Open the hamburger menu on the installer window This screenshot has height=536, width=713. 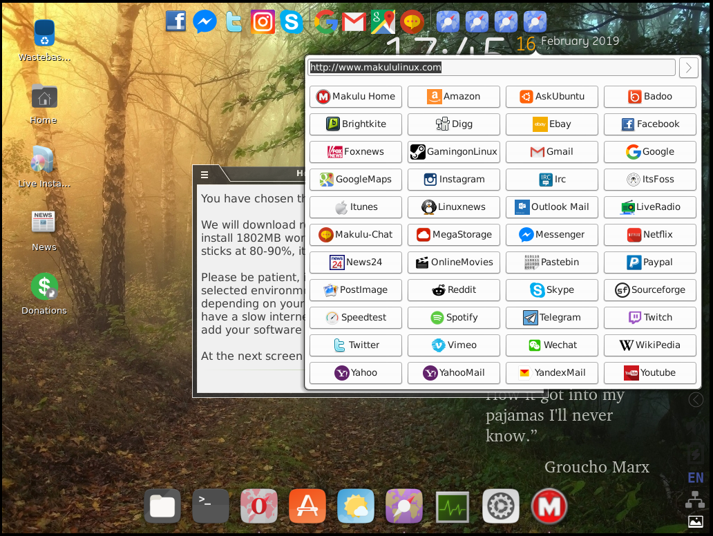(204, 175)
